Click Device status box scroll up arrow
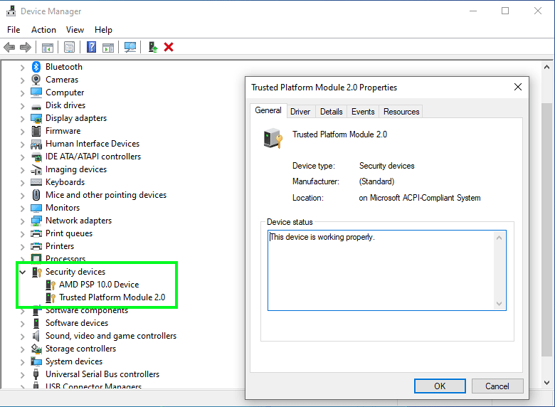The width and height of the screenshot is (555, 407). pyautogui.click(x=499, y=238)
